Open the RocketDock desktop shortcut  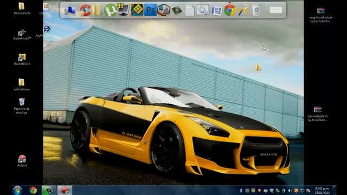coord(22,59)
